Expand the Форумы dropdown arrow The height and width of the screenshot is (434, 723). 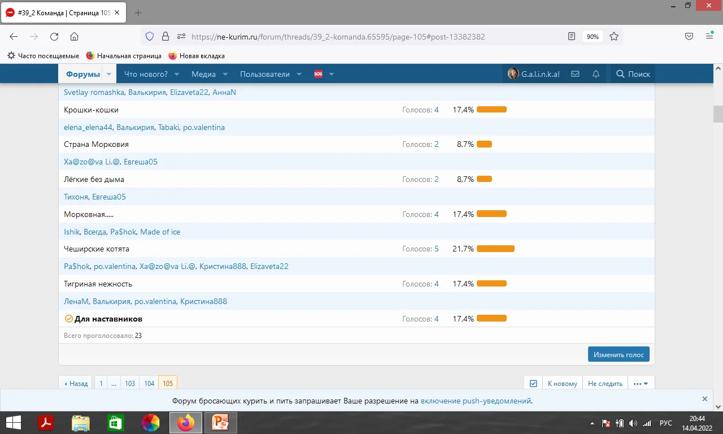point(109,74)
